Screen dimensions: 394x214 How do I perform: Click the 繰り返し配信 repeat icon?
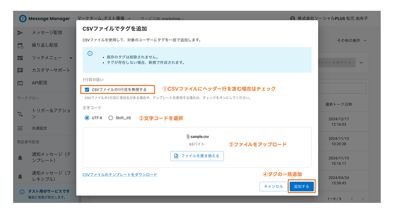point(21,45)
